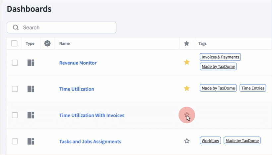Viewport: 272px width, 155px height.
Task: Select the Time Utilization row checkbox
Action: (15, 89)
